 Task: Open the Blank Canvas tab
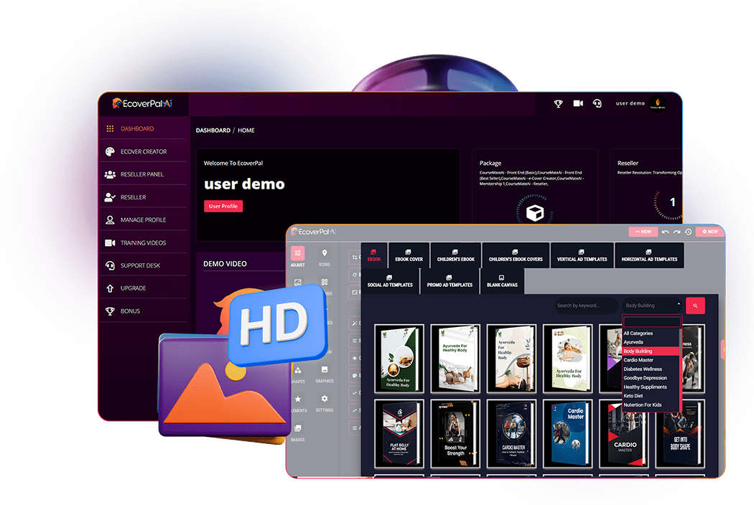501,281
